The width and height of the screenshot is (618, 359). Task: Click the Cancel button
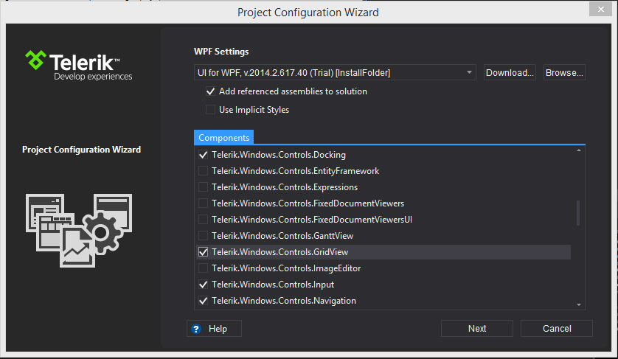tap(557, 329)
